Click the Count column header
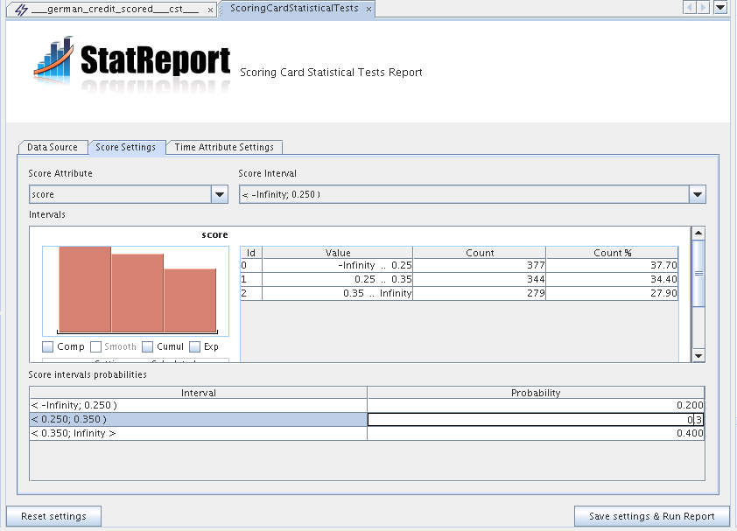Viewport: 737px width, 531px height. [480, 253]
